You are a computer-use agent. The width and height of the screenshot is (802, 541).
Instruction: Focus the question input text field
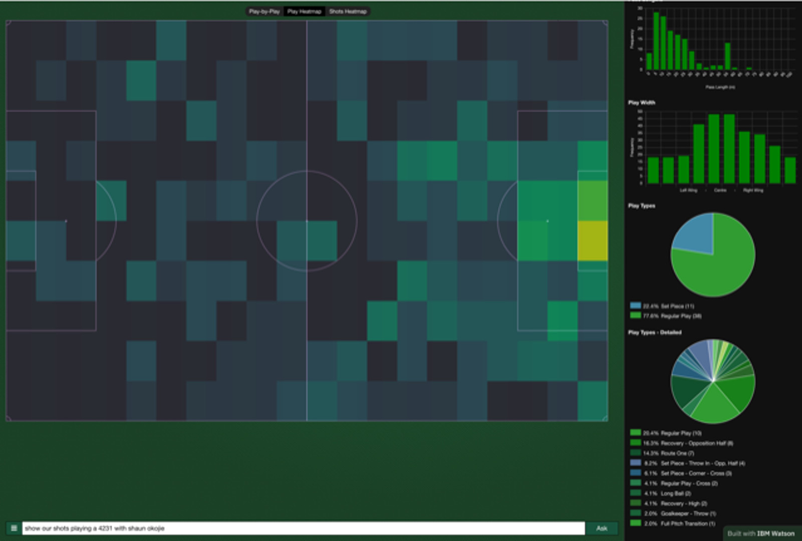coord(303,528)
